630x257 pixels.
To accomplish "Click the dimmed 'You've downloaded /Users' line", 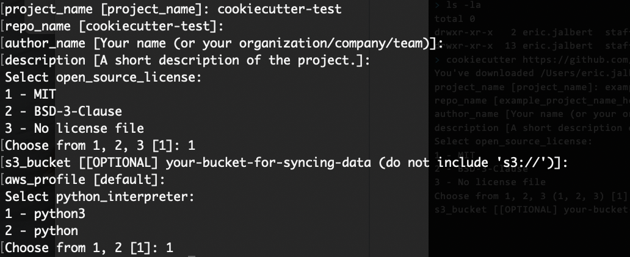I will 531,73.
